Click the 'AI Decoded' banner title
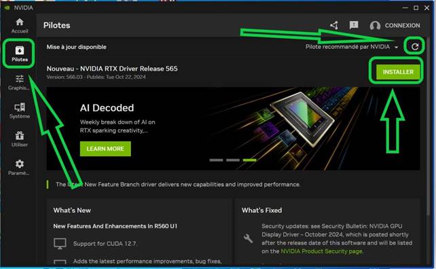 tap(107, 107)
